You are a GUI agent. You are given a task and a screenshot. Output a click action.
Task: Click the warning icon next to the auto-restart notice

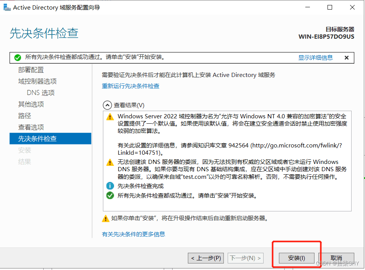pos(106,218)
